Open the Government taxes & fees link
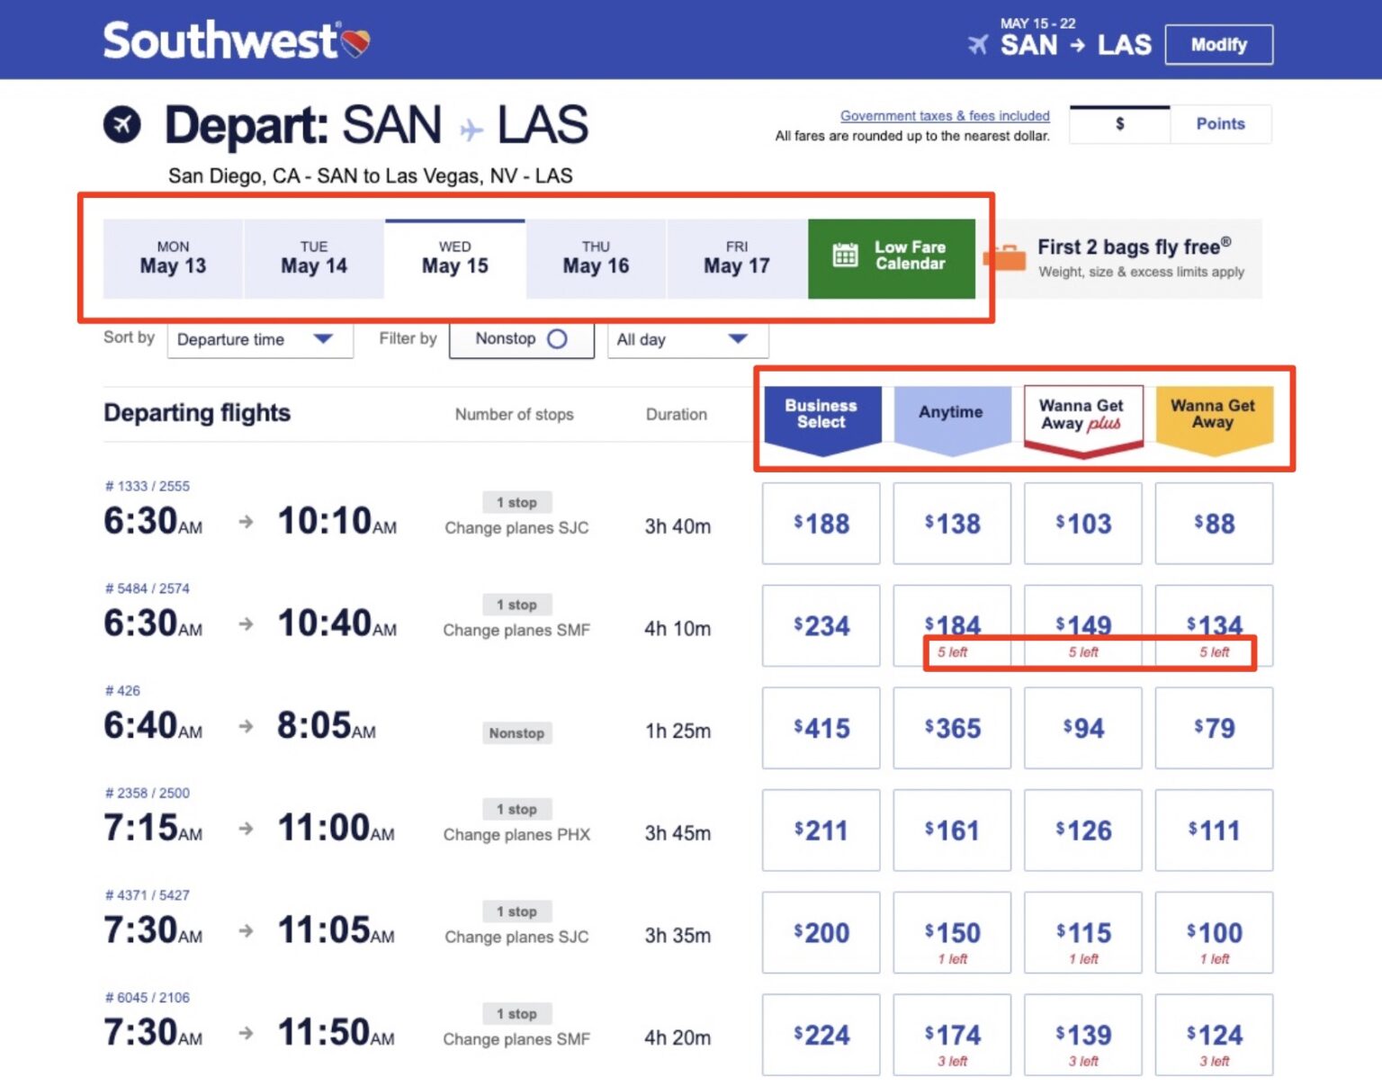1382x1086 pixels. click(x=944, y=115)
